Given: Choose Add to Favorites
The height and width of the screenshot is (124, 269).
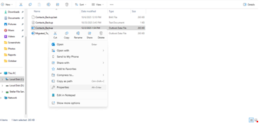Looking at the screenshot, I should tap(78, 69).
